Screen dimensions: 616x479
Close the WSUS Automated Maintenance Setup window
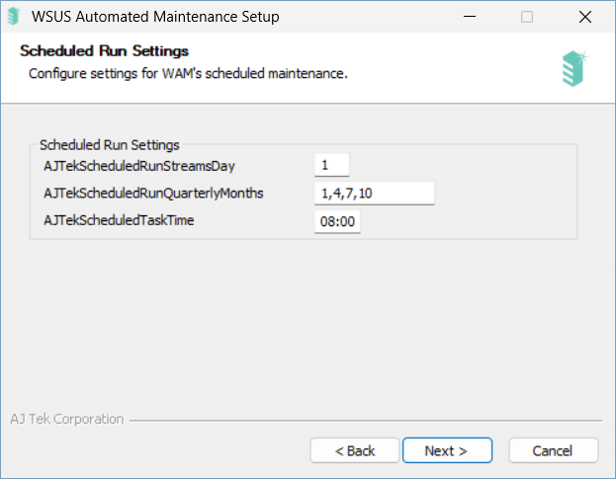(585, 17)
